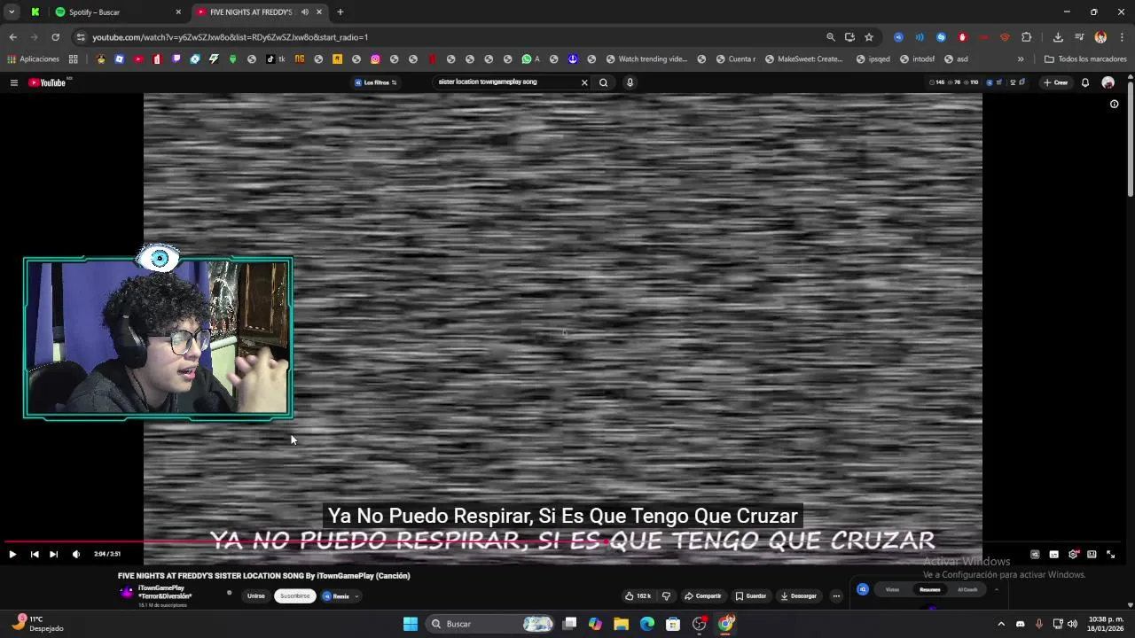This screenshot has height=638, width=1135.
Task: Save the video with Guardar
Action: (x=750, y=596)
